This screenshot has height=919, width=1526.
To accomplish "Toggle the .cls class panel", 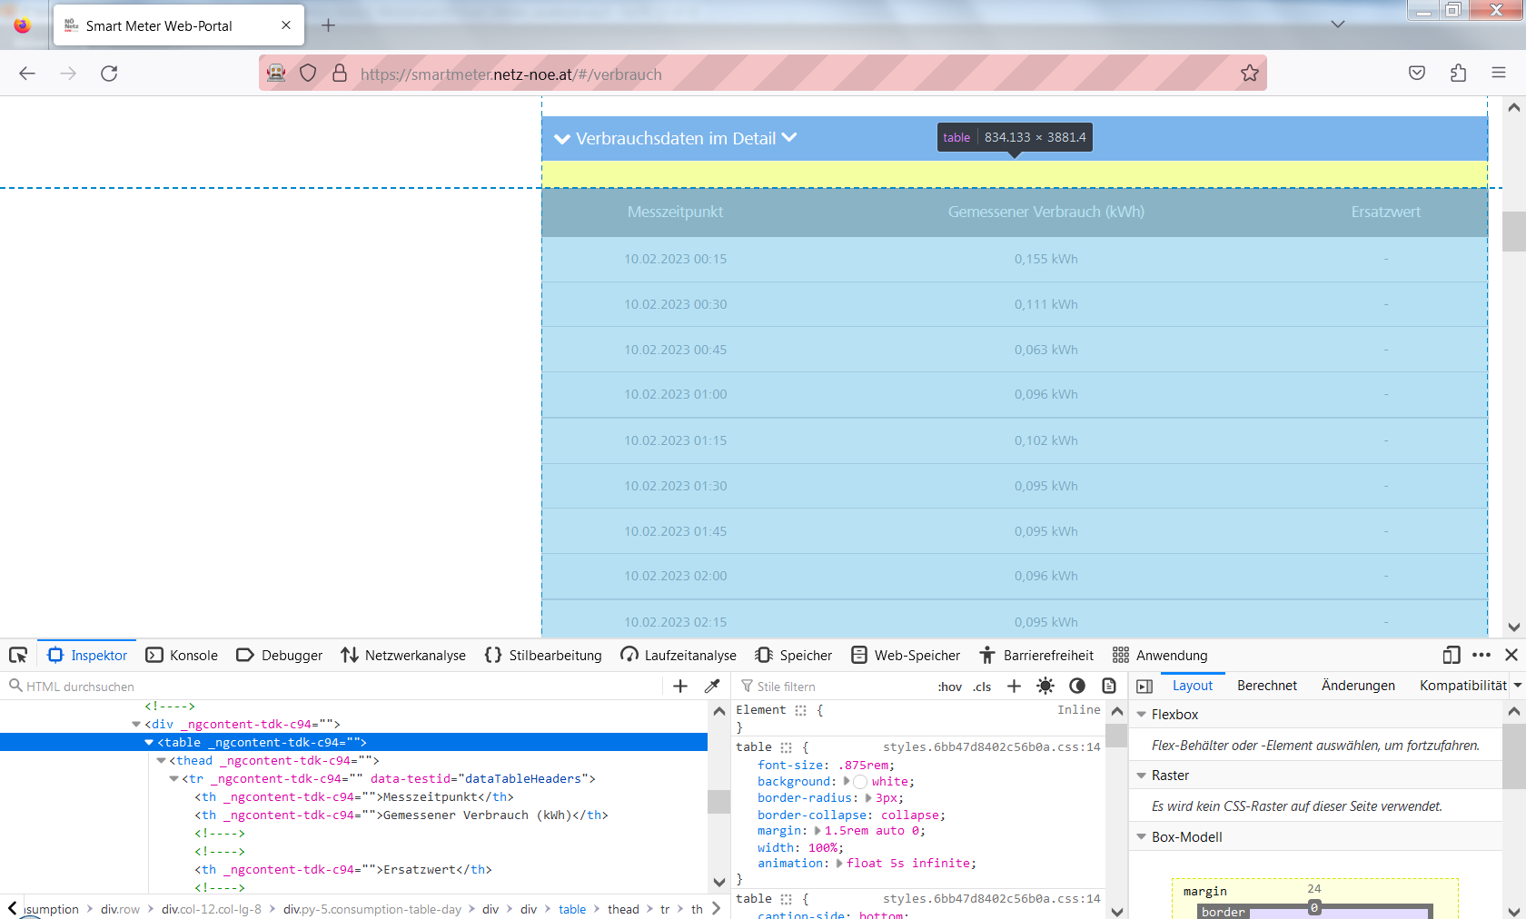I will coord(982,687).
